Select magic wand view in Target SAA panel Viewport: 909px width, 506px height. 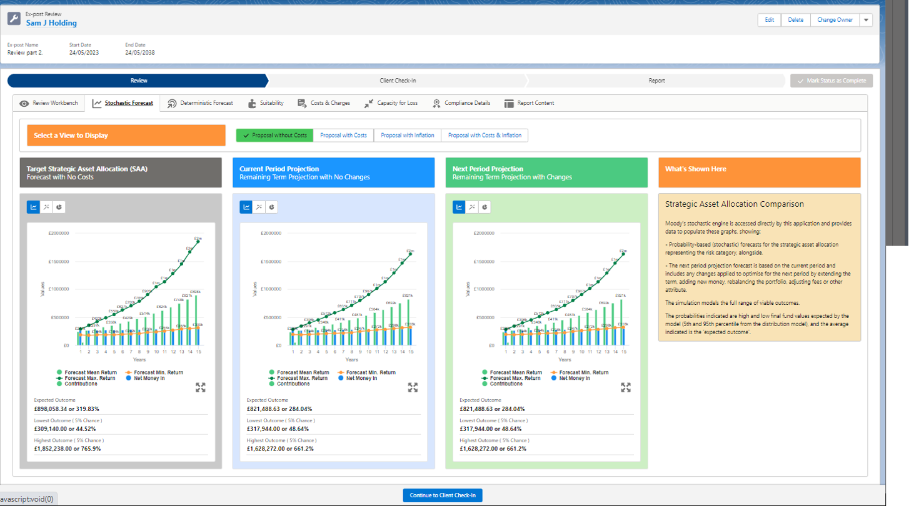[46, 207]
